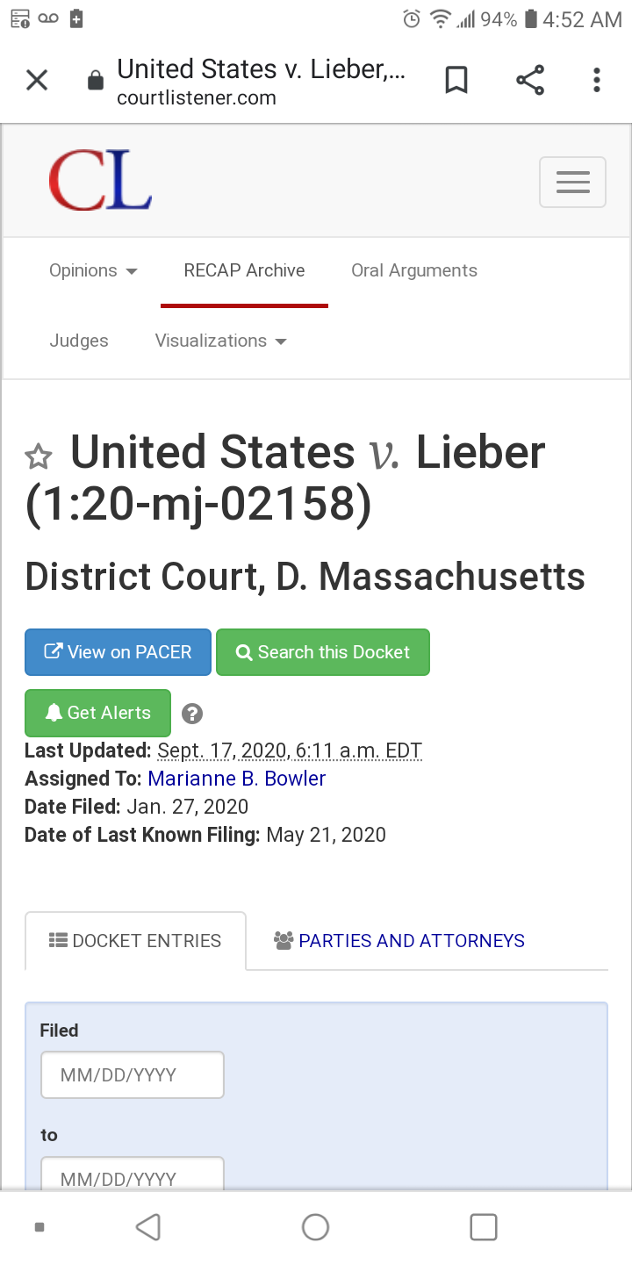Bookmark this CourtListener page
This screenshot has height=1264, width=632.
pyautogui.click(x=456, y=81)
